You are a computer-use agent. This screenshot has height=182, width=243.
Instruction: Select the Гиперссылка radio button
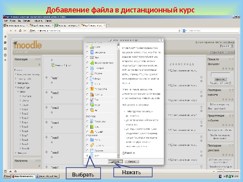[x=87, y=121]
